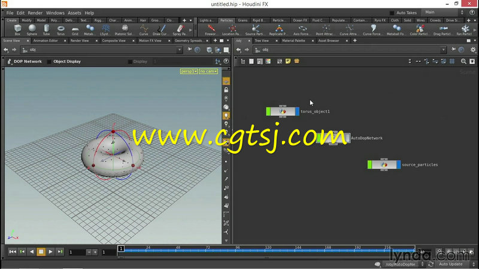Open network editor find magnifier icon

pos(463,62)
